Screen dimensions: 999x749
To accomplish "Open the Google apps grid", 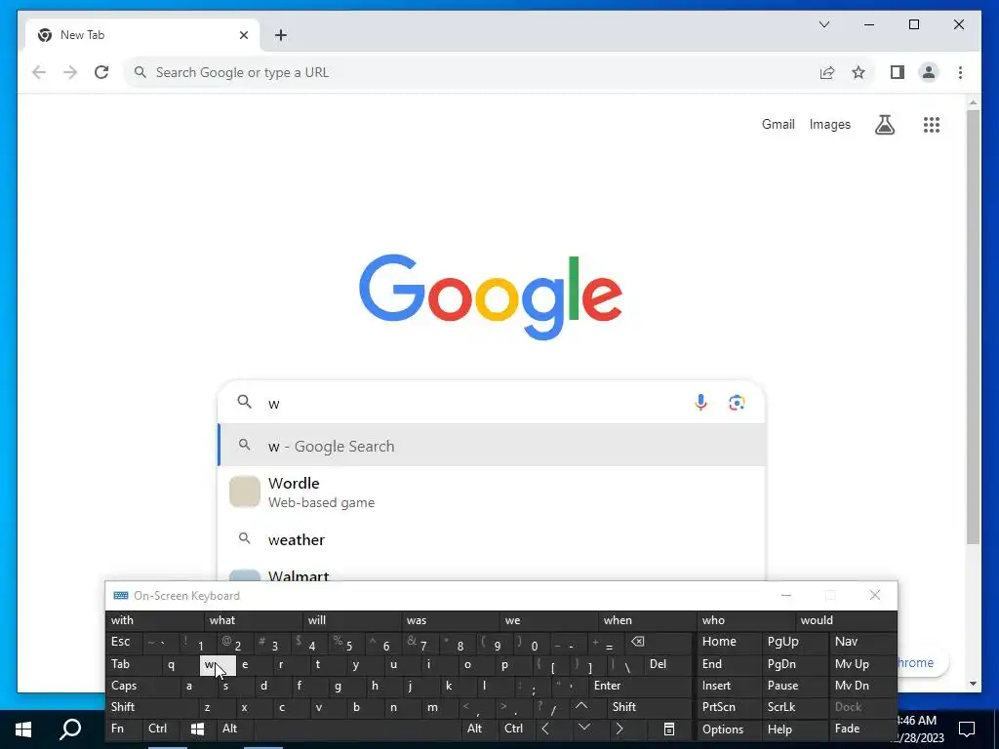I will pos(932,125).
